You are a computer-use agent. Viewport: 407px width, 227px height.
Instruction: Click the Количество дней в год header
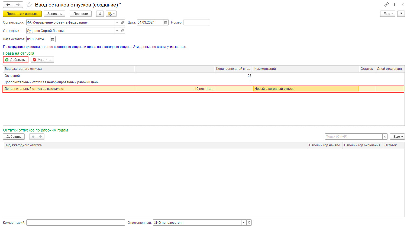[x=234, y=69]
